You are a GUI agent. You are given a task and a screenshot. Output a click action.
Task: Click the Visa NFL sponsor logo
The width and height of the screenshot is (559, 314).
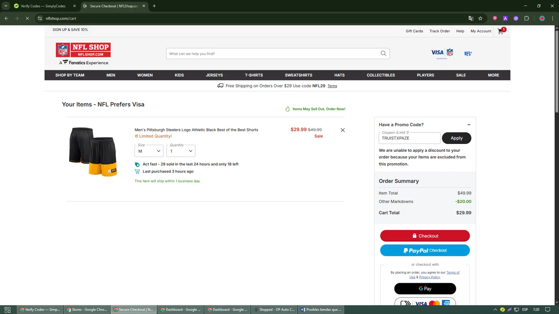[x=442, y=54]
